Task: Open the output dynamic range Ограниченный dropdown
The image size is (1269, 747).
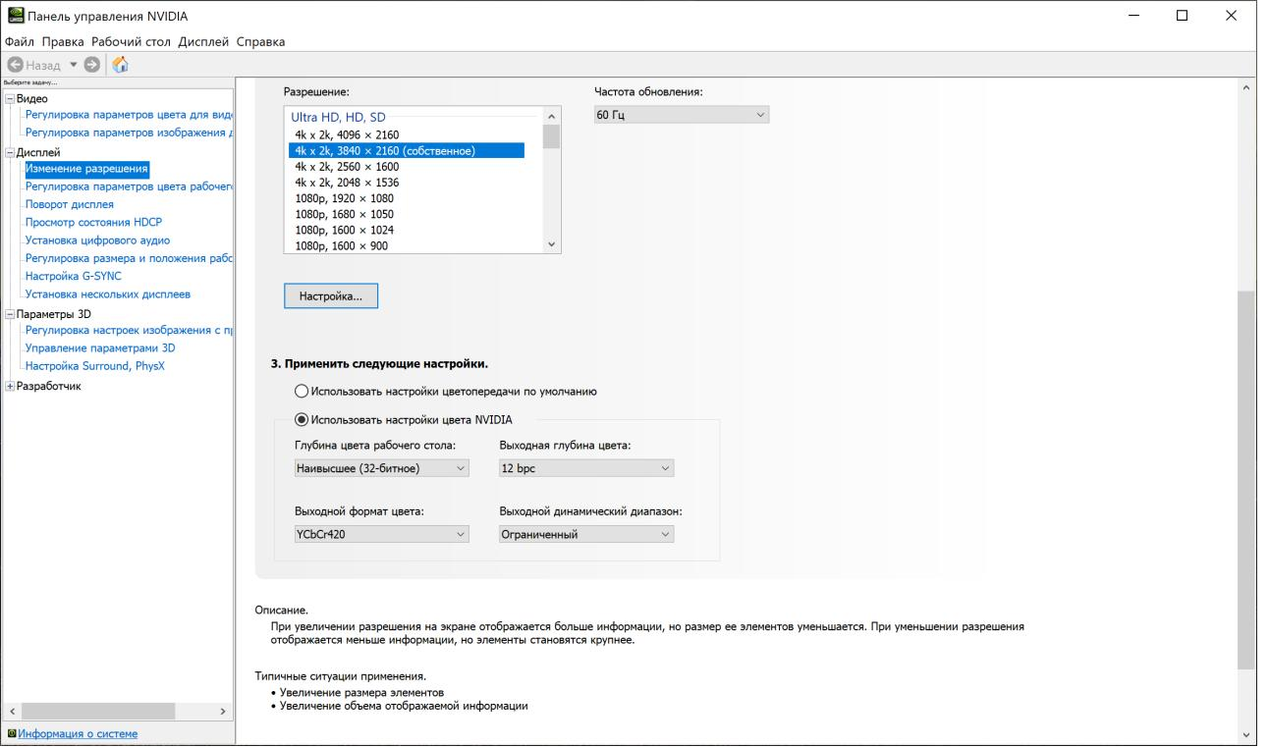Action: coord(586,535)
